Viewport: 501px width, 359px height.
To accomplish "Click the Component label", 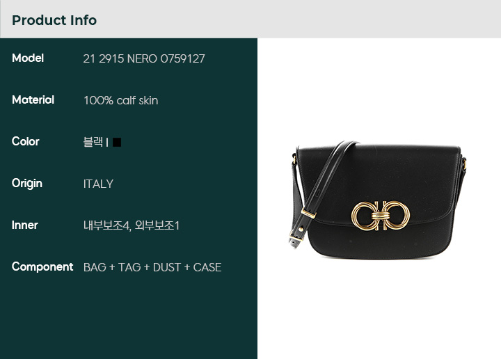I will [x=42, y=266].
